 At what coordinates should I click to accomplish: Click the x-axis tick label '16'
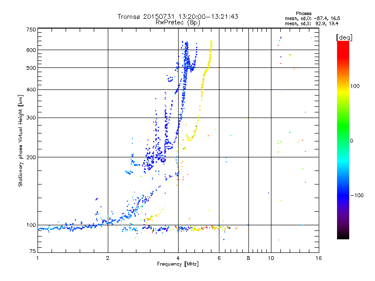[x=319, y=258]
